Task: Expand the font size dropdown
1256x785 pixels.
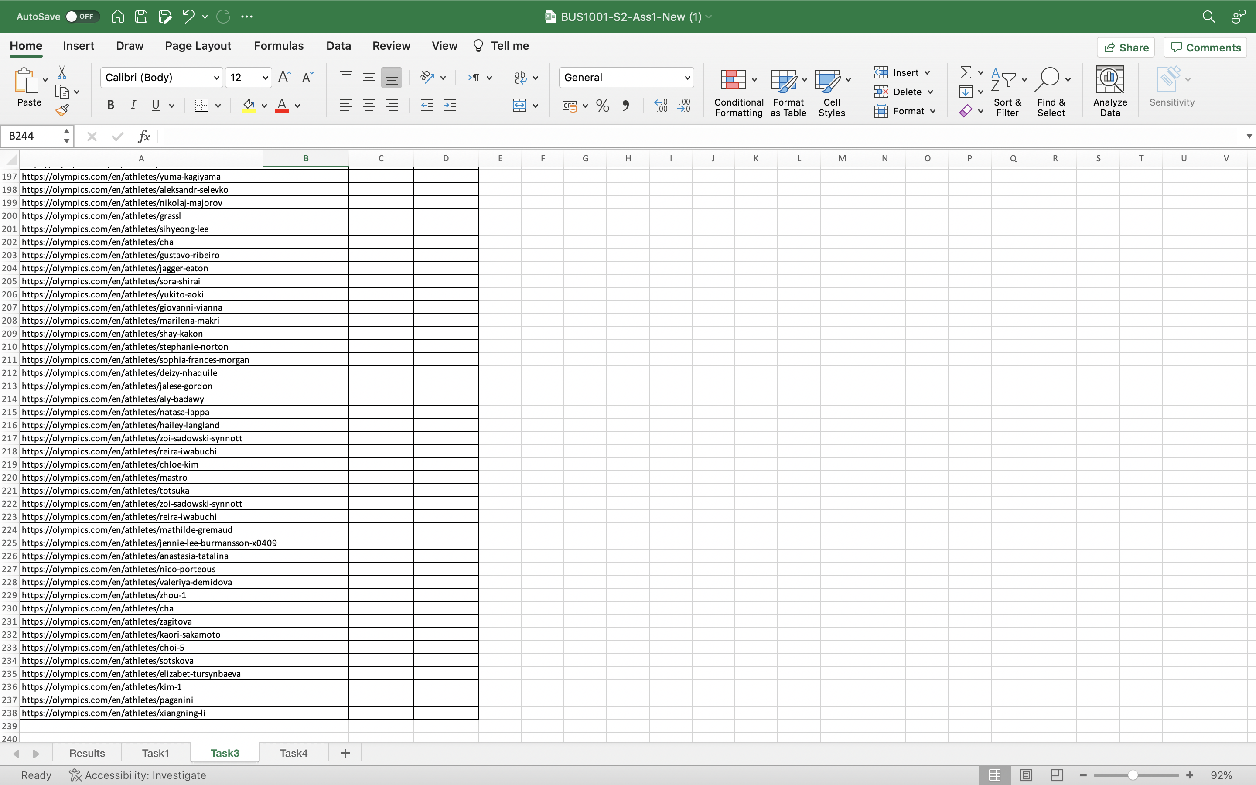Action: click(265, 78)
